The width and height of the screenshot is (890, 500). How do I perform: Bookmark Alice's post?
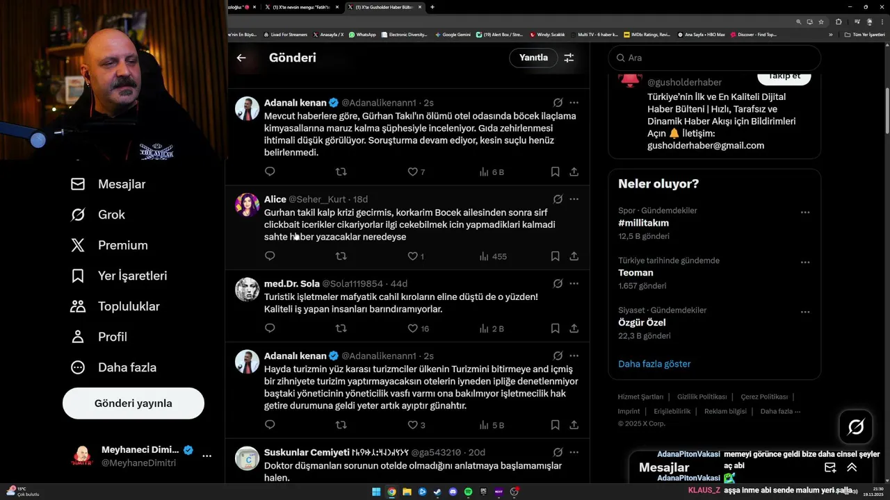[555, 256]
